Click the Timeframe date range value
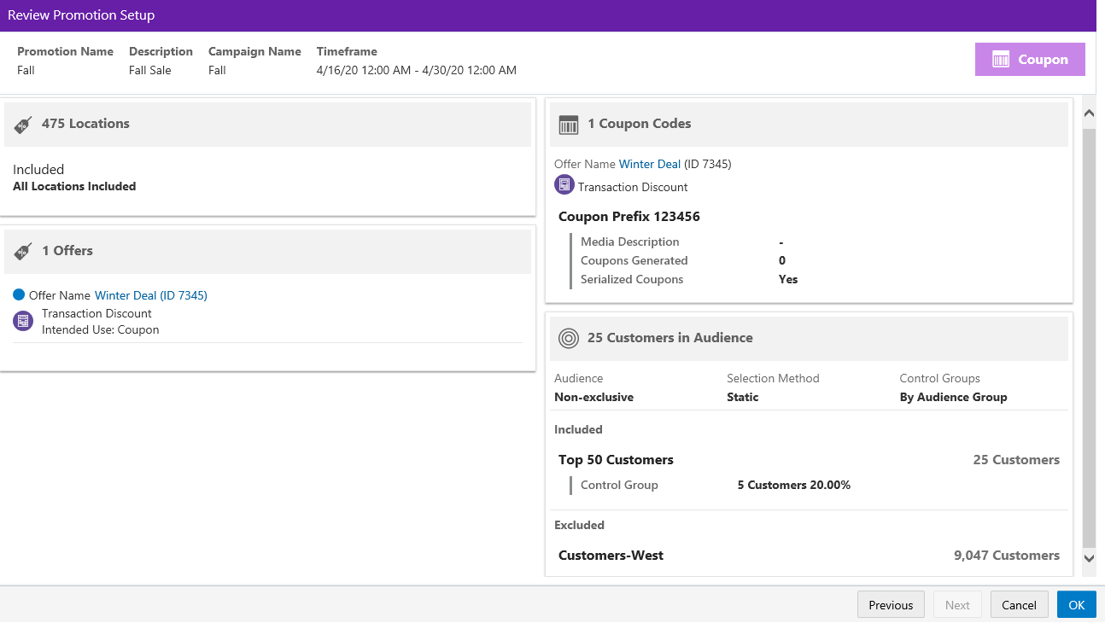This screenshot has width=1105, height=623. click(x=417, y=70)
